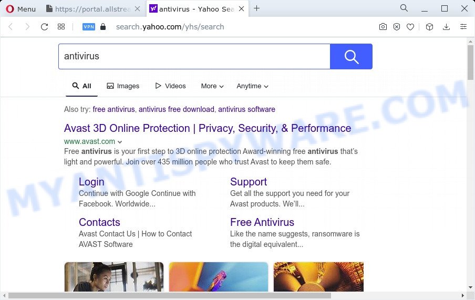This screenshot has height=300, width=475.
Task: Open the Avast Login sitelink
Action: [91, 182]
